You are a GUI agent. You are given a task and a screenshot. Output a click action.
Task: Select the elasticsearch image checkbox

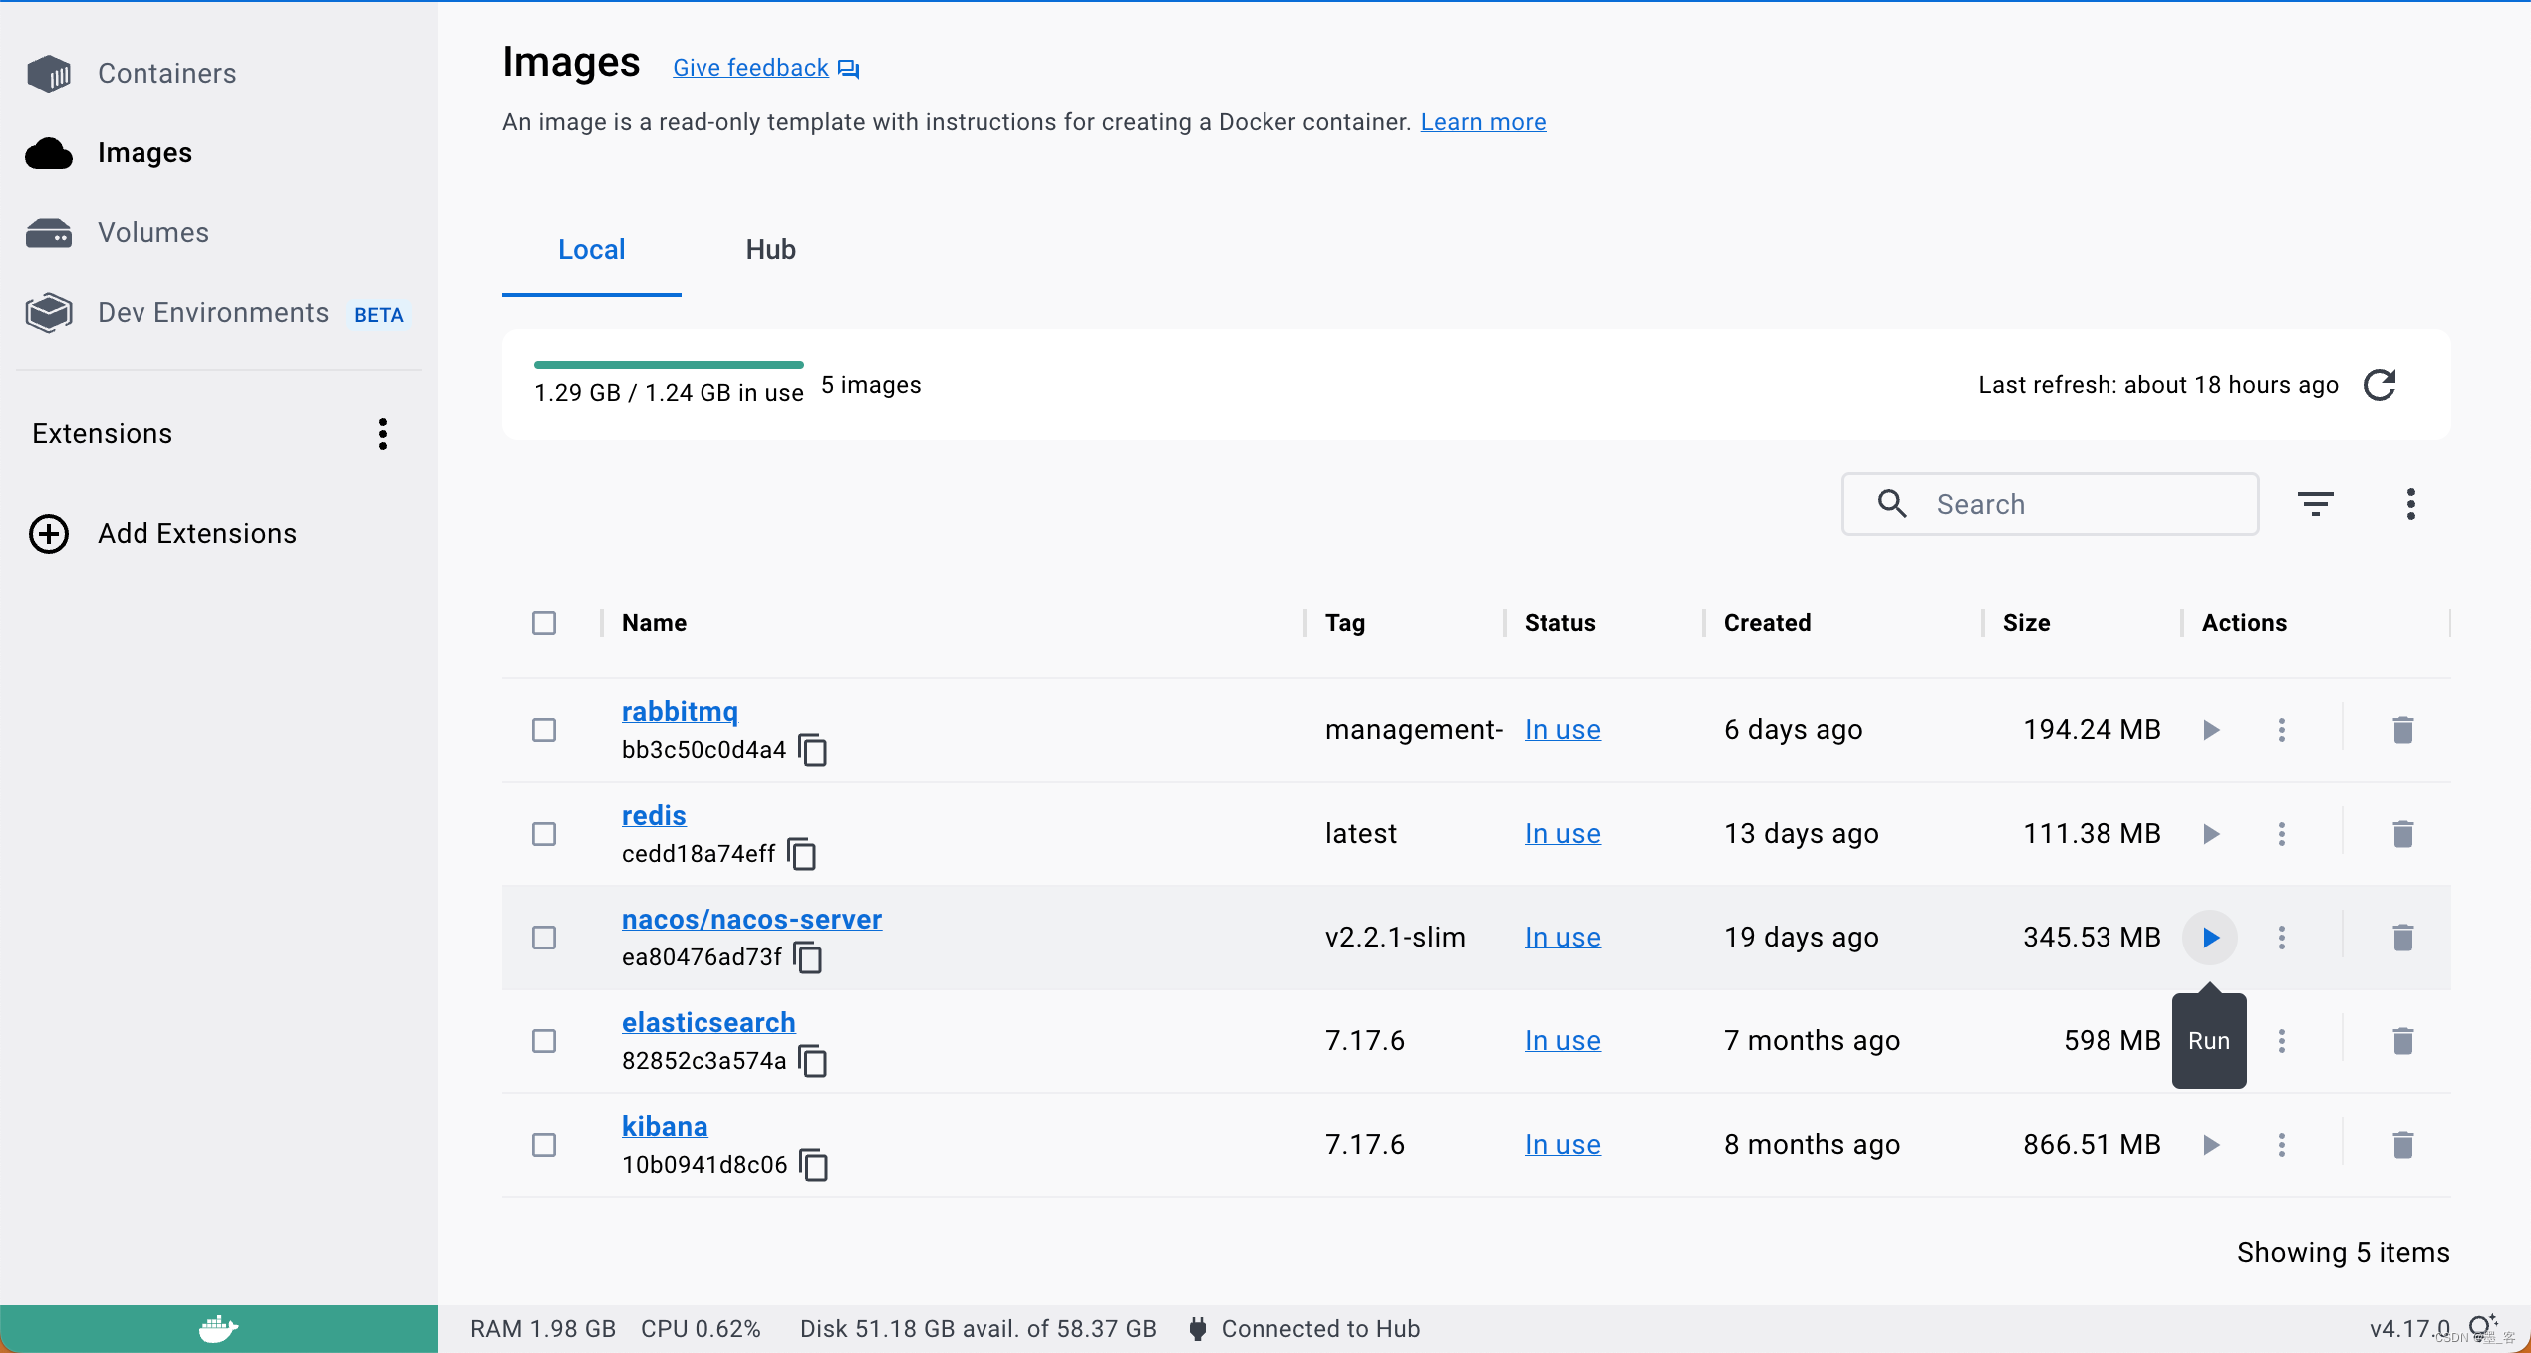pos(544,1041)
